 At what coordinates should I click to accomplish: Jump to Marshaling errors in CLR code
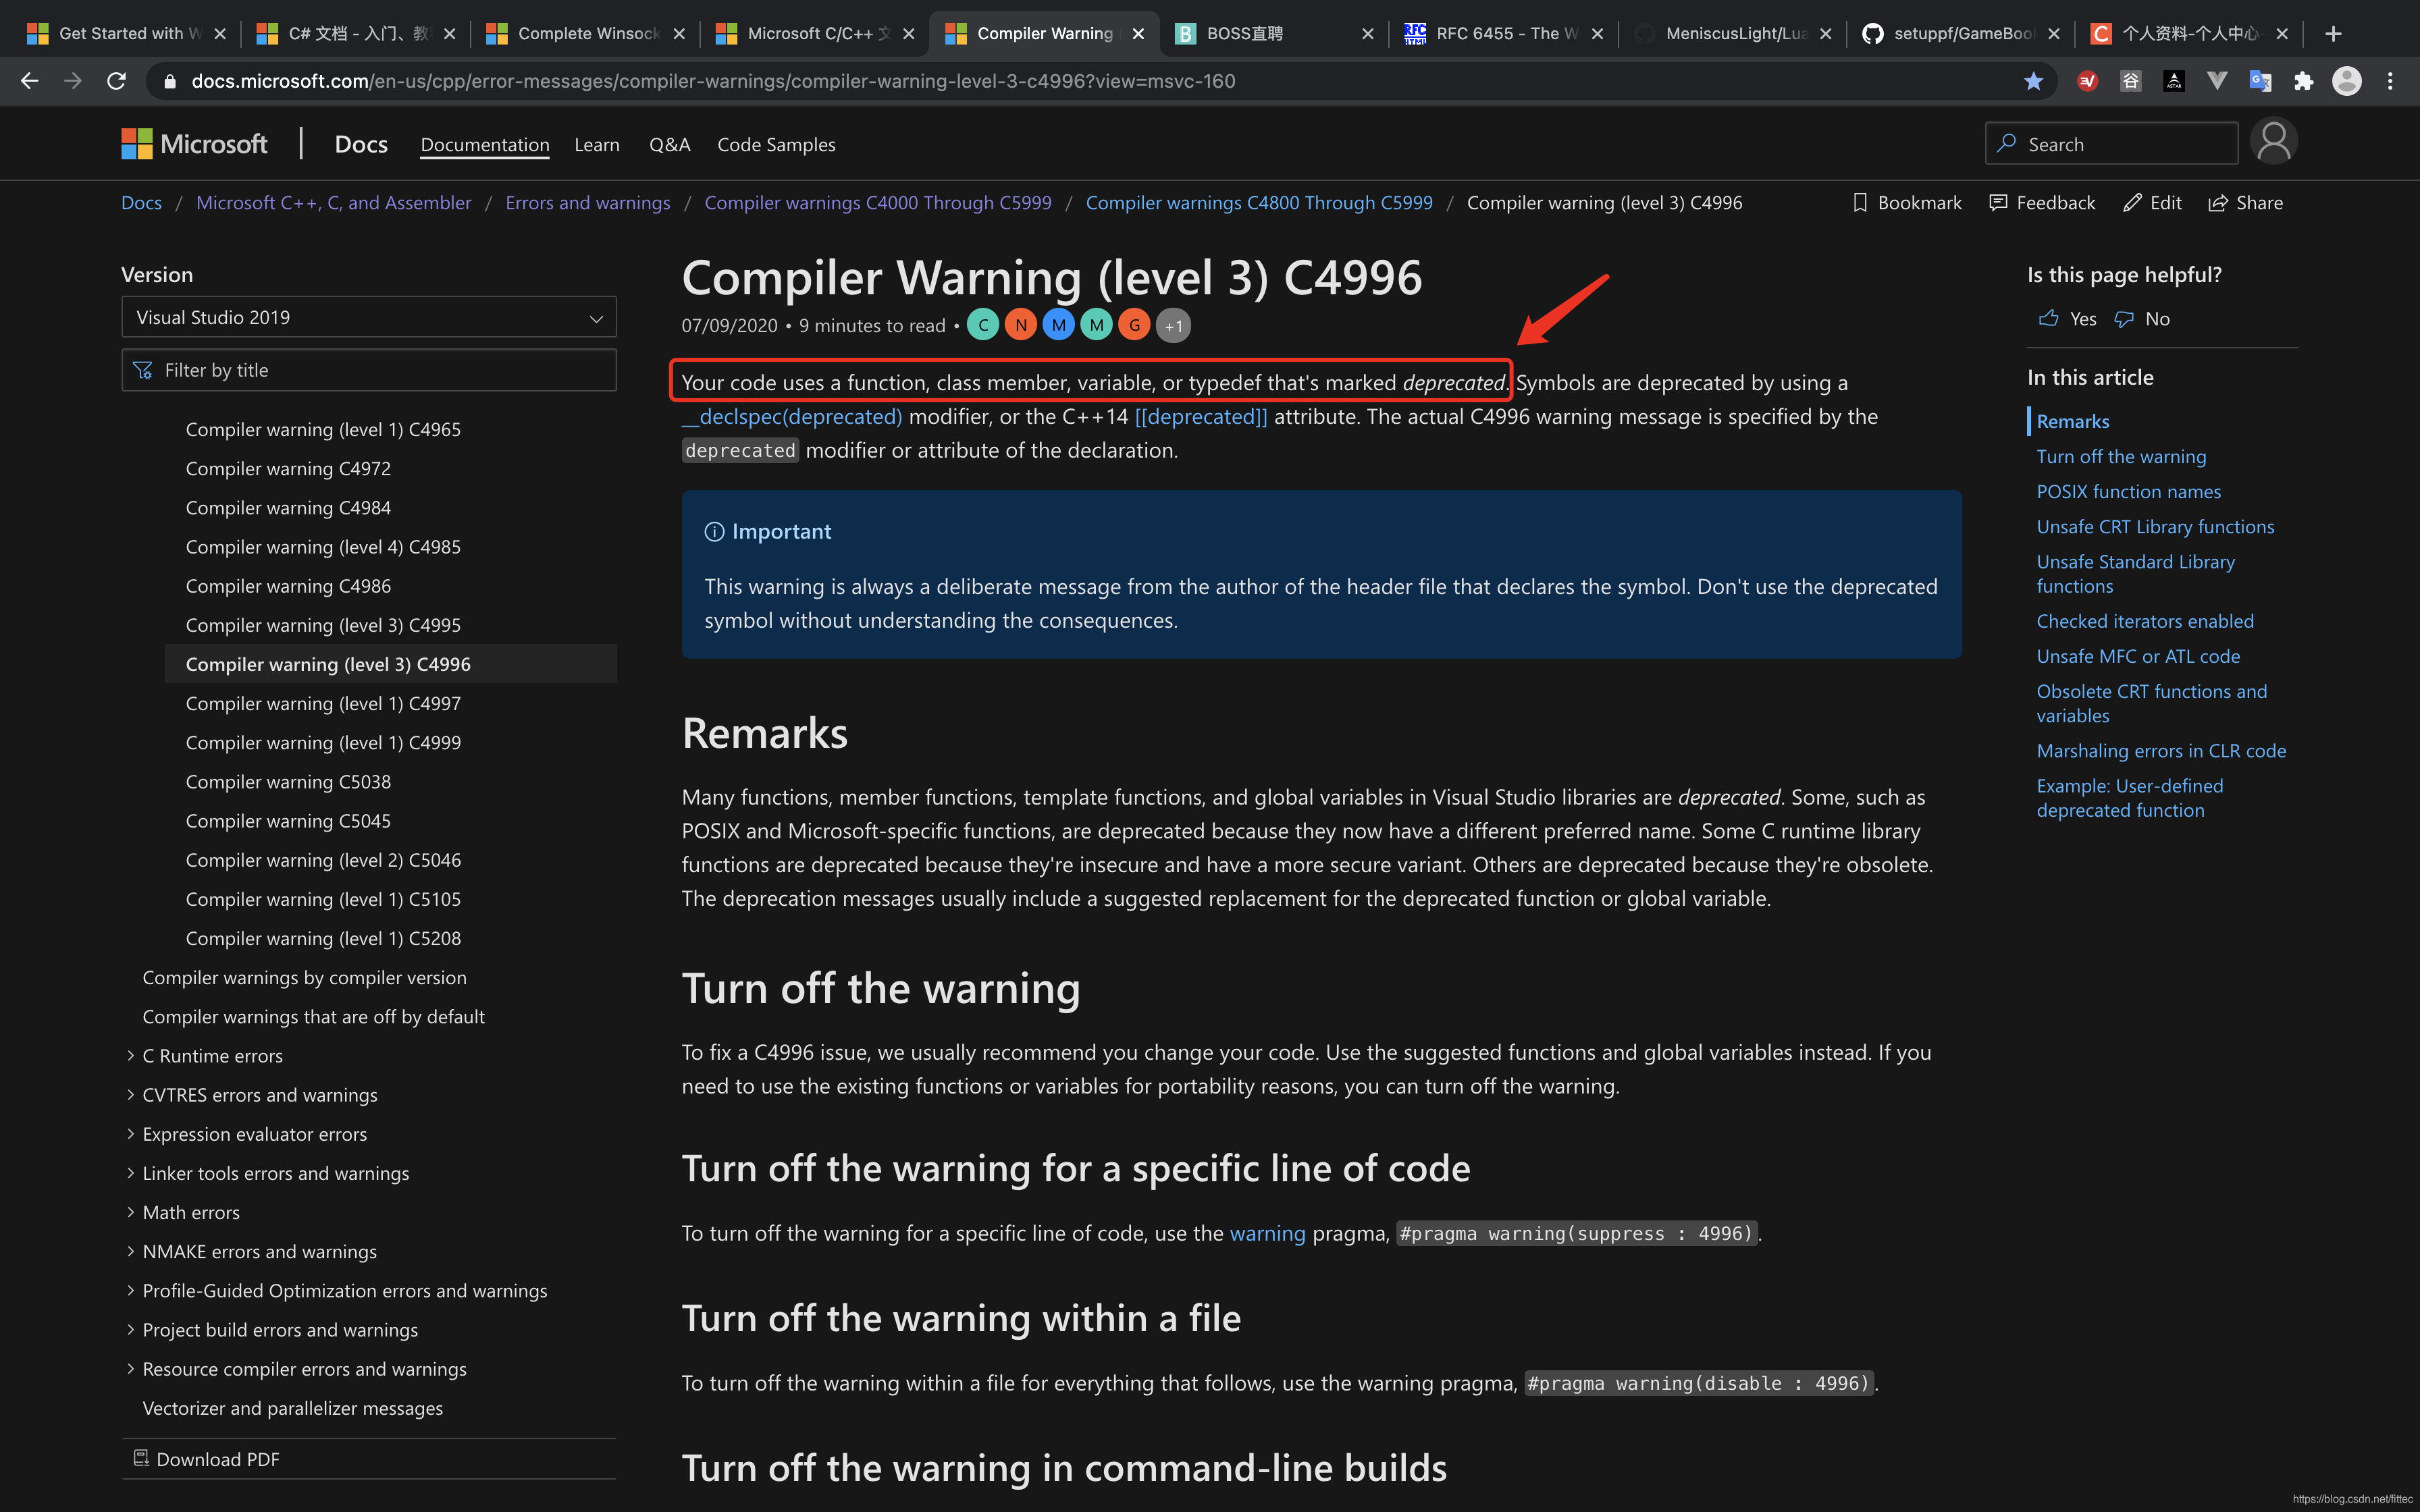[2161, 751]
